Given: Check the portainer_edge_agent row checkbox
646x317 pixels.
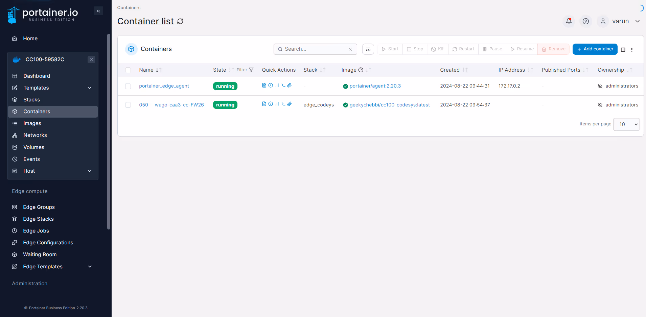Looking at the screenshot, I should tap(128, 86).
